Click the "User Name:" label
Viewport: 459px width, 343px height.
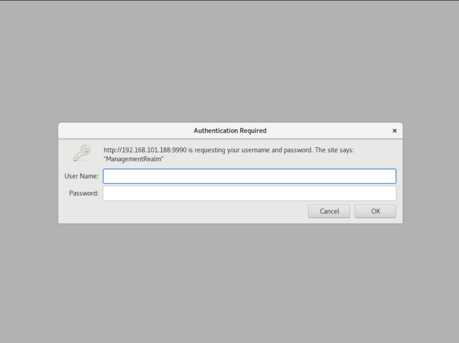tap(81, 176)
